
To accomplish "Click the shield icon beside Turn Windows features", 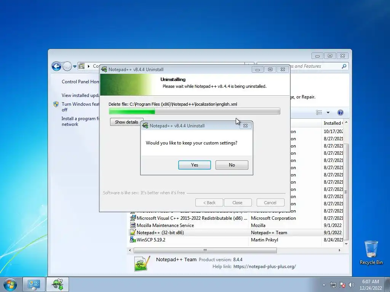I will (x=56, y=104).
